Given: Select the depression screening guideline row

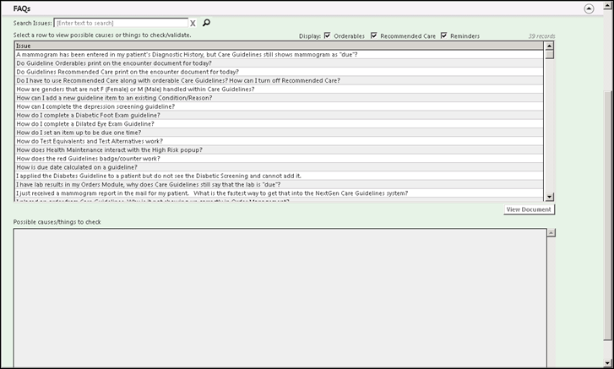Looking at the screenshot, I should coord(280,106).
